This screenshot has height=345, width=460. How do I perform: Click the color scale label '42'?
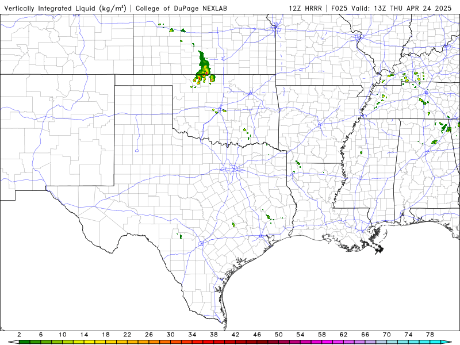(x=236, y=335)
